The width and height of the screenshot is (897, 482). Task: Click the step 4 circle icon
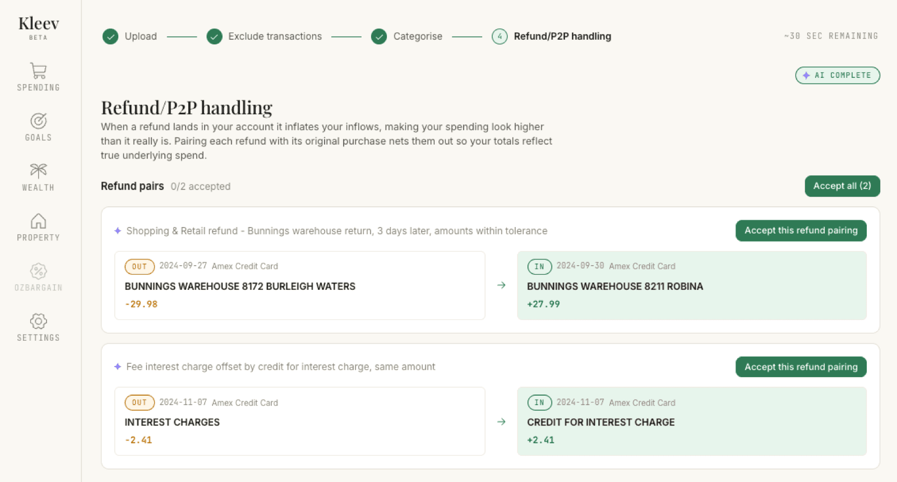500,36
